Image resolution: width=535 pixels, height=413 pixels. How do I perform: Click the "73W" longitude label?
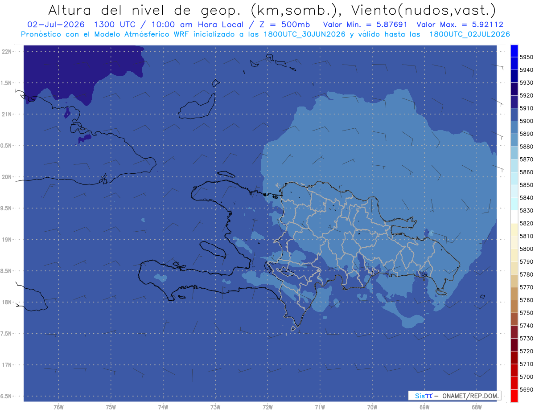point(215,407)
